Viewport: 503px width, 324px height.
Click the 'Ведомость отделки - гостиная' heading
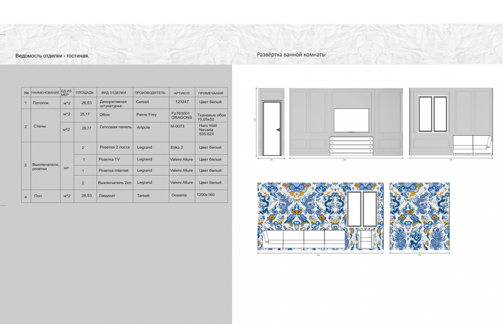(x=52, y=56)
